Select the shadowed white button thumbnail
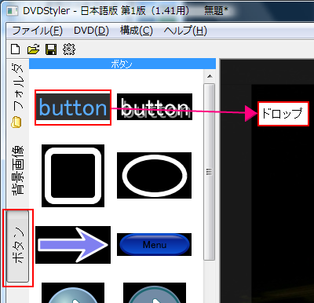The image size is (314, 303). tap(155, 107)
